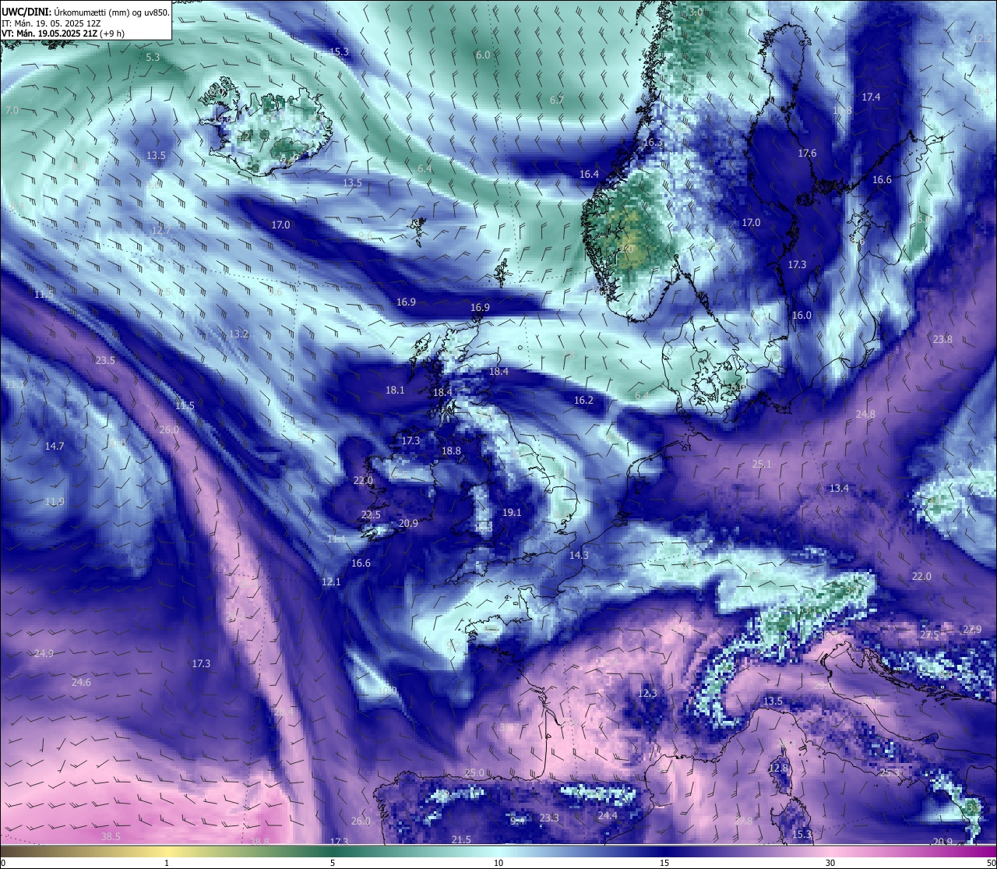Viewport: 997px width, 869px height.
Task: Click the 16.2 value over the North Sea
Action: pos(583,400)
